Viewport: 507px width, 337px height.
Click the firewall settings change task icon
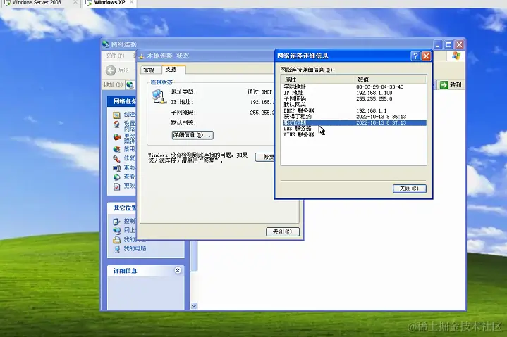click(117, 137)
